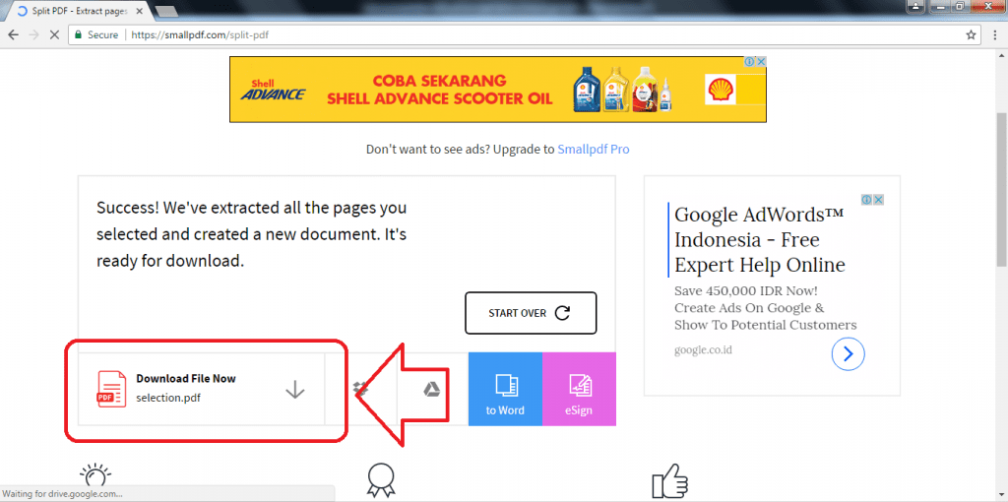The height and width of the screenshot is (502, 1008).
Task: Click 'Save 450,000 IDR Now!' ad text
Action: point(746,290)
